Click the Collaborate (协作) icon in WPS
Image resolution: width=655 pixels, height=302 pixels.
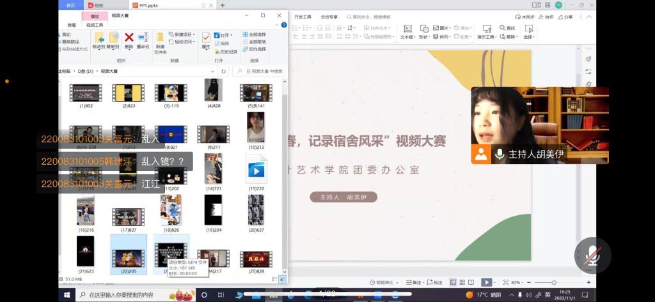coord(541,17)
